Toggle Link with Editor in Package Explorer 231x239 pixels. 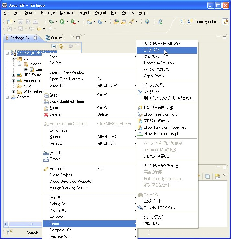(x=61, y=46)
